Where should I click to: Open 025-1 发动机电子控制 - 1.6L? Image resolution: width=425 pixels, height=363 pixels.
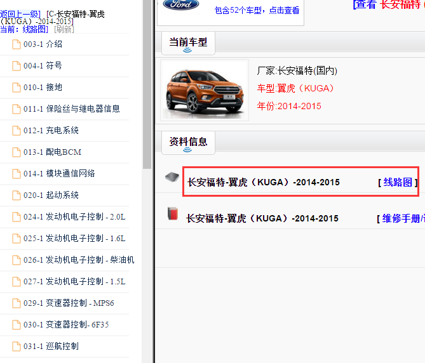point(74,238)
